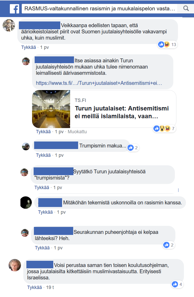Like the Syytätkö Turun juutalaisyhteisöä comment
Viewport: 194px width, 297px height.
pyautogui.click(x=42, y=188)
